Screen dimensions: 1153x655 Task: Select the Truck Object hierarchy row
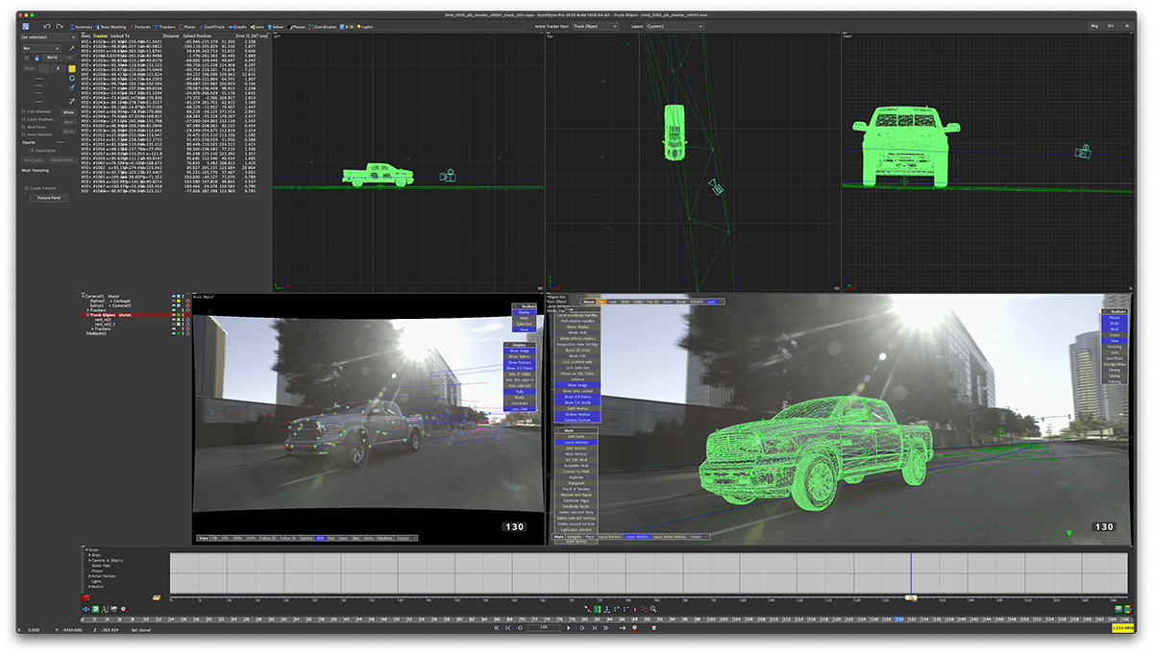135,315
